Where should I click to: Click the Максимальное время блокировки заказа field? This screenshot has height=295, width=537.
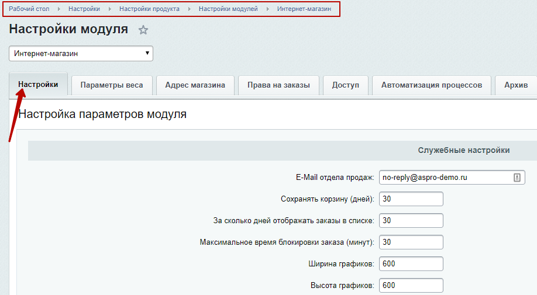pos(411,242)
